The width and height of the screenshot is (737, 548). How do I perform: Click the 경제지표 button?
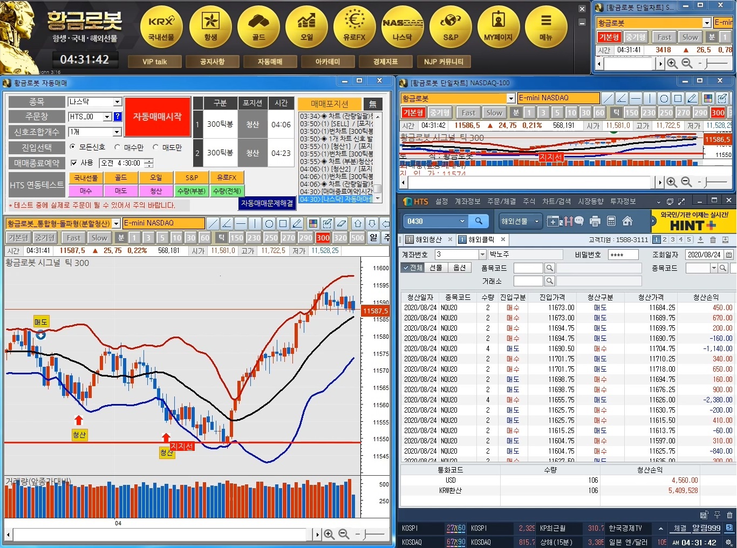tap(385, 61)
